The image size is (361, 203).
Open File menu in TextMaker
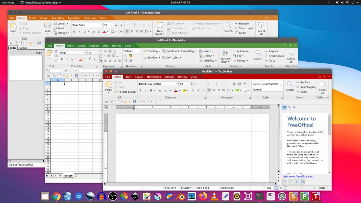pos(108,77)
